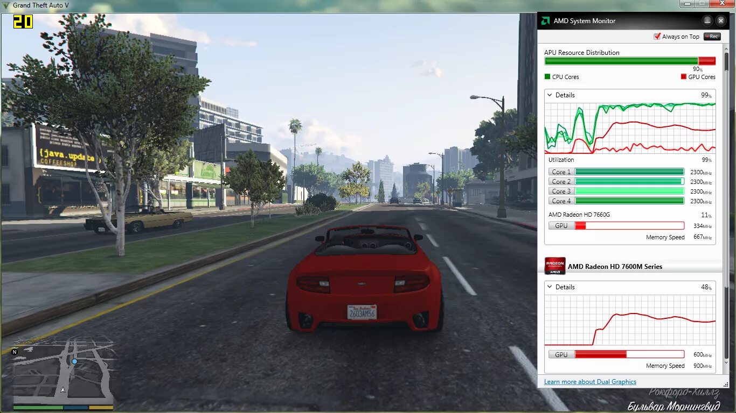Click the 334 MHz GPU clock value
Image resolution: width=736 pixels, height=413 pixels.
coord(703,226)
